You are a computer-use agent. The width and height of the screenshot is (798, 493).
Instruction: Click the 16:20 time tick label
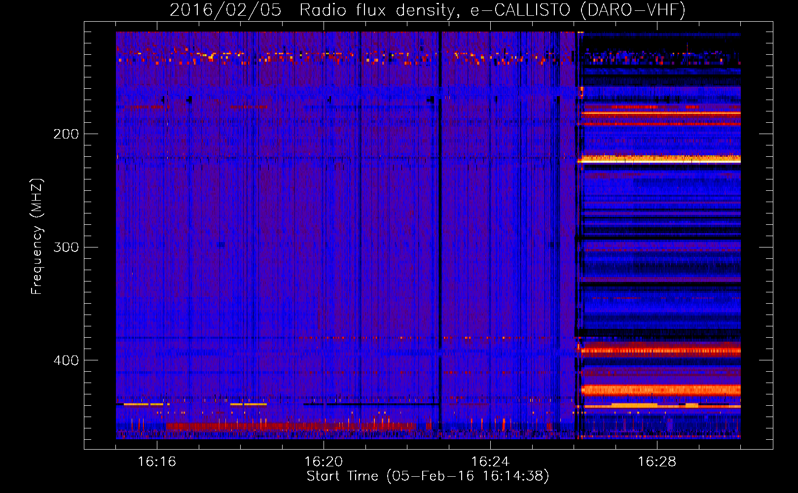[x=324, y=462]
